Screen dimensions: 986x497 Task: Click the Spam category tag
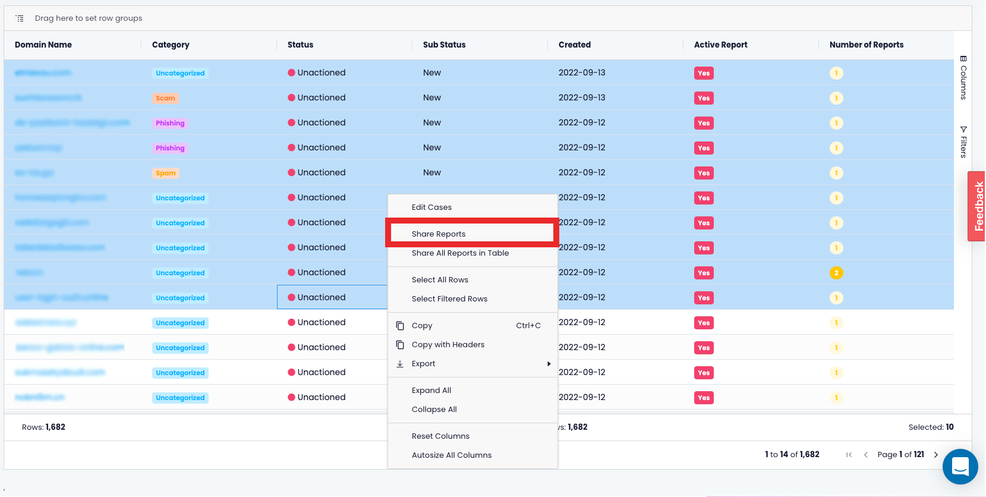point(166,173)
